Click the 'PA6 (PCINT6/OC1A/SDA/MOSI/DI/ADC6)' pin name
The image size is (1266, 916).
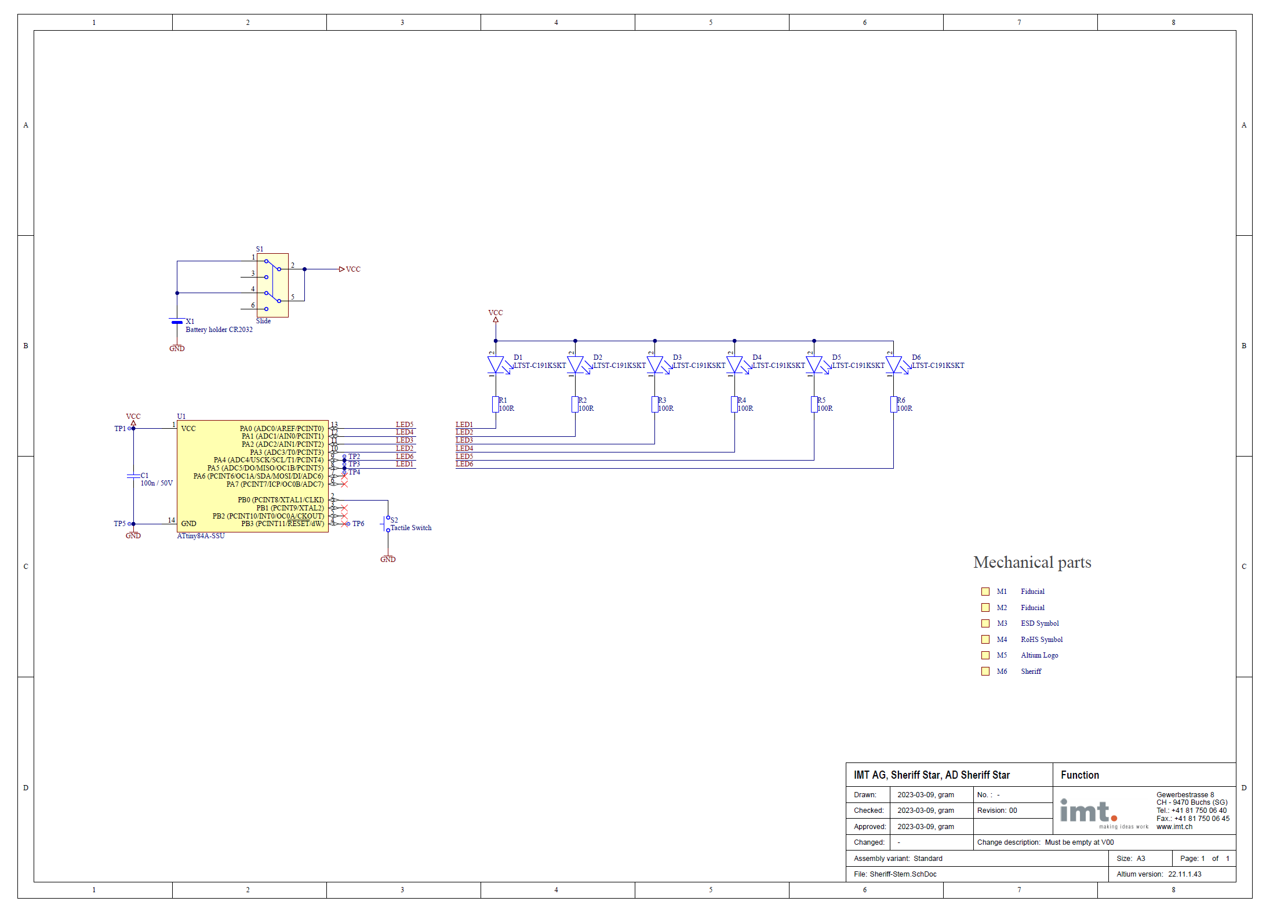(x=259, y=476)
